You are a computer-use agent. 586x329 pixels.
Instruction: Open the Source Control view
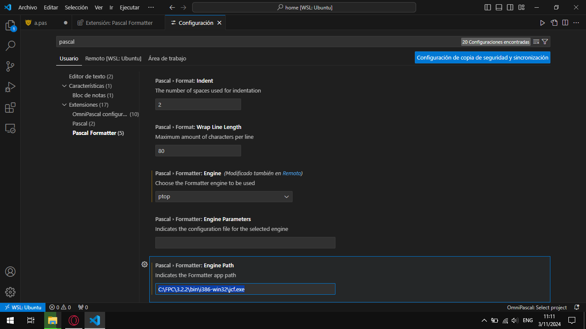tap(10, 66)
